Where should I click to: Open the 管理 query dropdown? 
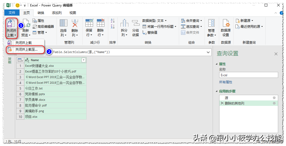[x=40, y=33]
